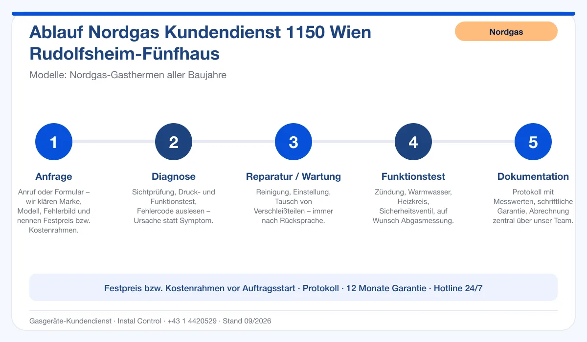This screenshot has height=342, width=587.
Task: Click the subtitle Modelle: Nordgas-Gasthermen aller Baujahre
Action: pos(128,75)
